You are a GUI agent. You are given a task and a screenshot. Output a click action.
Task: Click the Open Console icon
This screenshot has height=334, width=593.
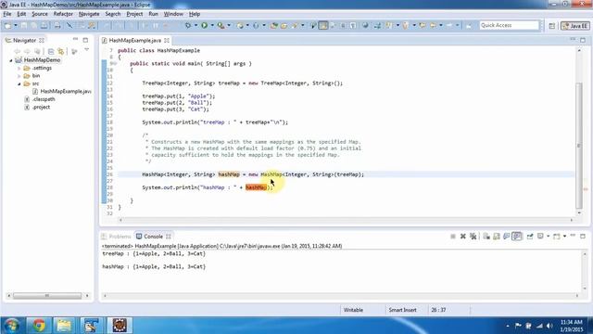(557, 237)
